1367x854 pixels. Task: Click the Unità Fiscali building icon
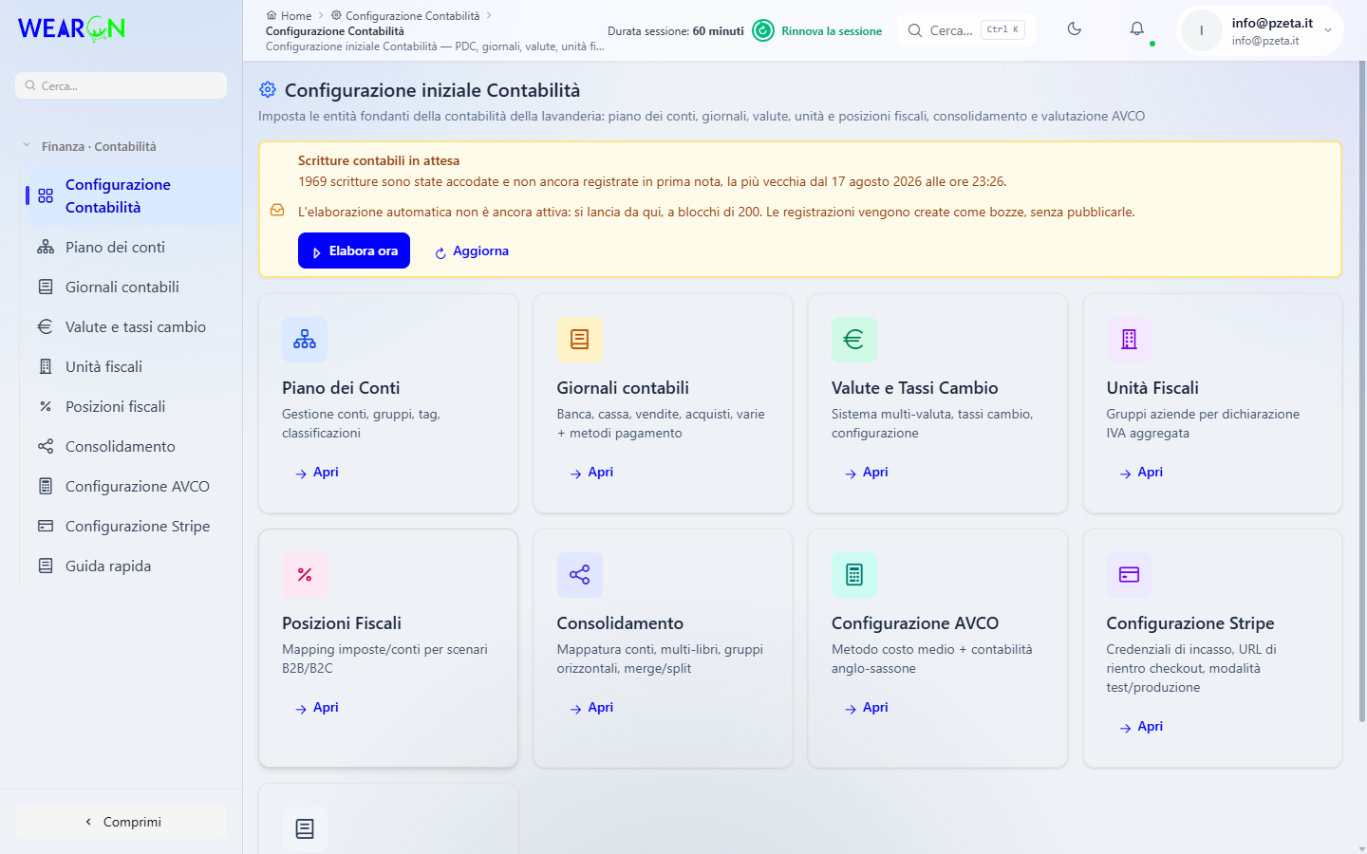[x=1130, y=339]
